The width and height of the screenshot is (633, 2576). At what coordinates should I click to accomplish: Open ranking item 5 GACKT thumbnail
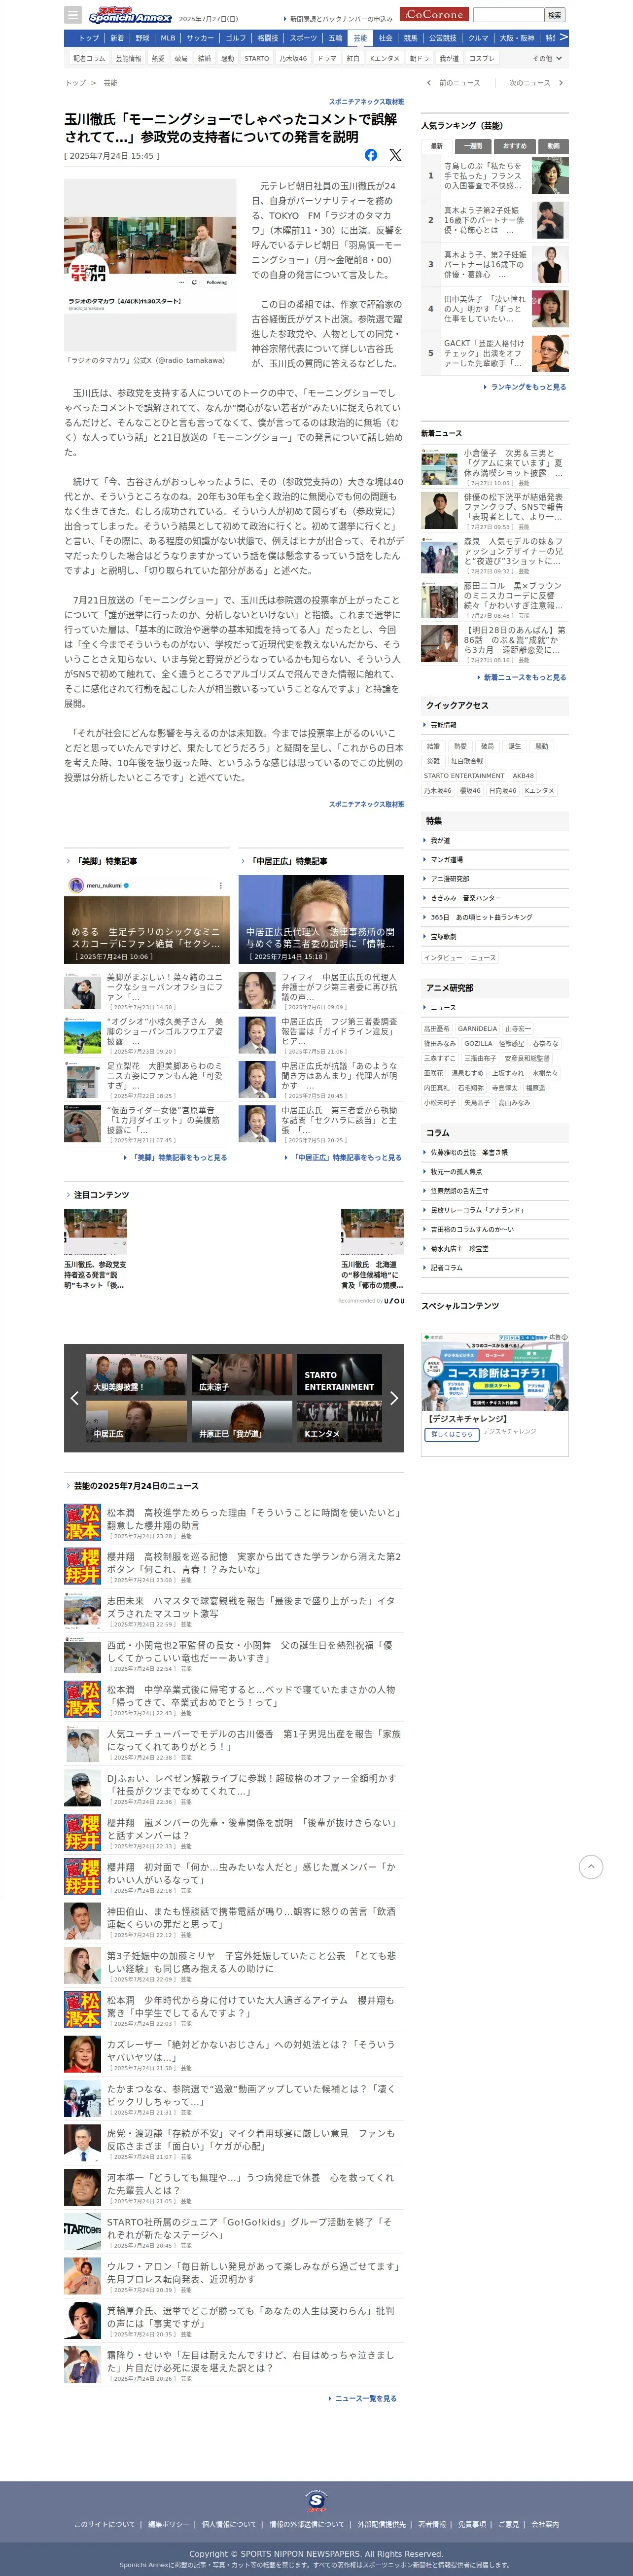(x=550, y=353)
